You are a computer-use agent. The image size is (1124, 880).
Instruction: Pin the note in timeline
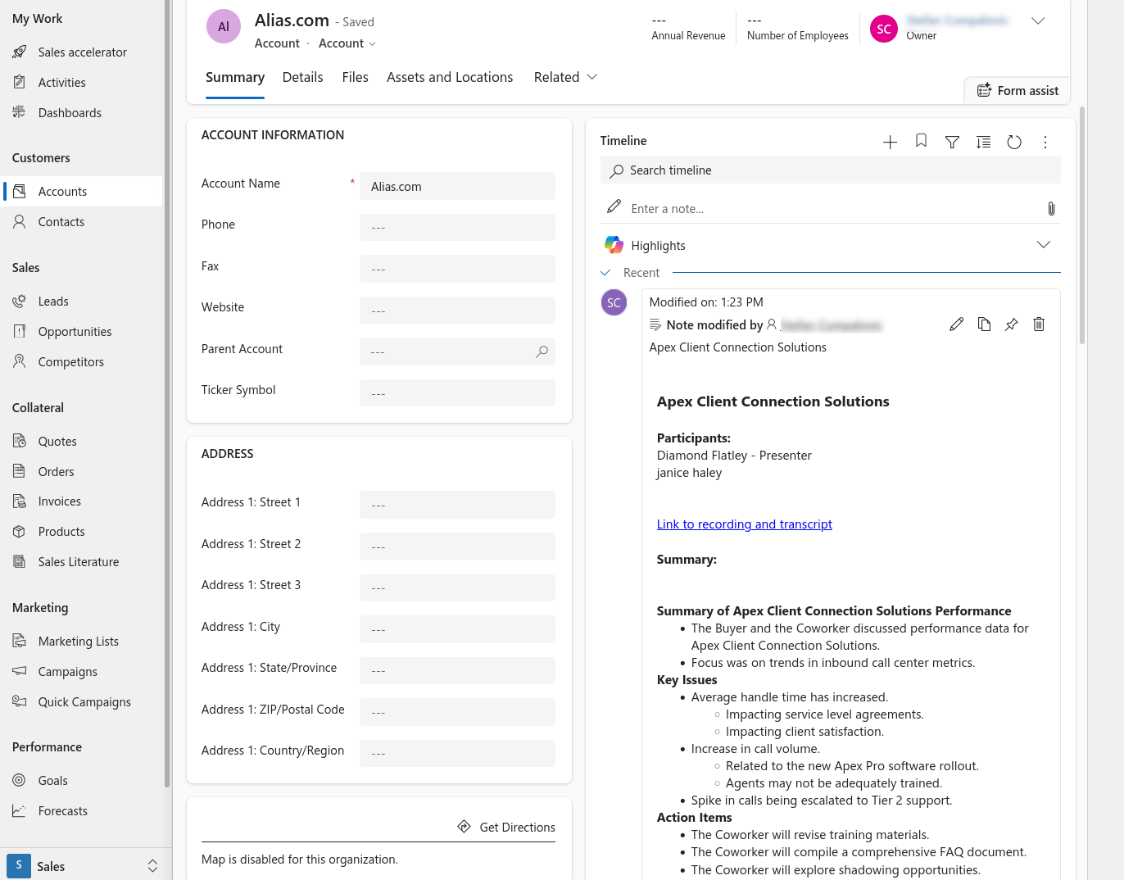pos(1012,324)
